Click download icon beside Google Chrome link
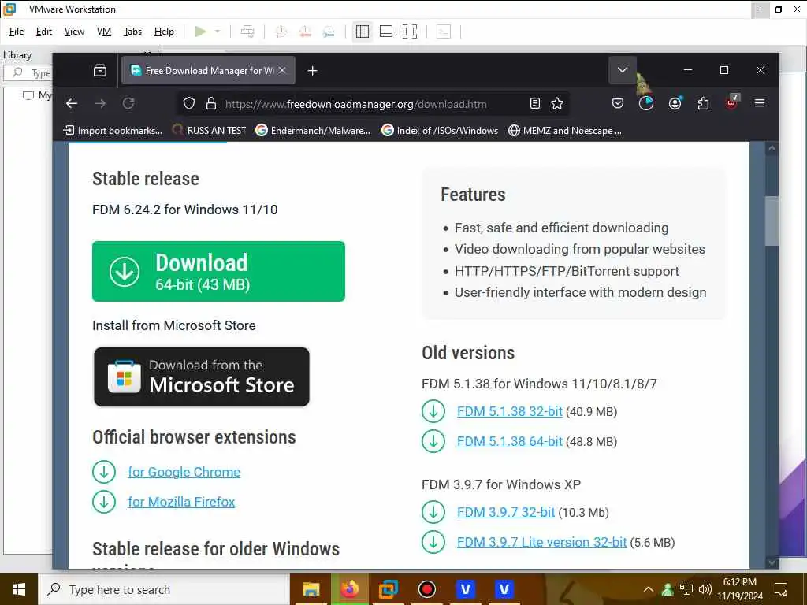Screen dimensions: 807x605 point(104,472)
